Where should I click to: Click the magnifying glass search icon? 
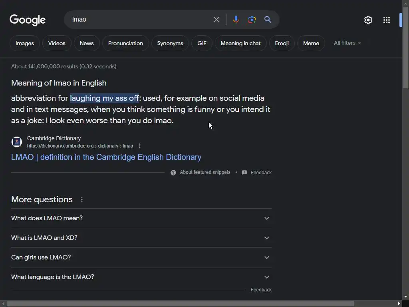coord(268,19)
